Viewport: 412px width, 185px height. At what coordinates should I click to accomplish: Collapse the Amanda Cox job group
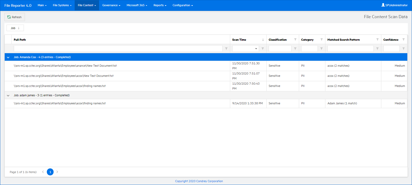8,57
